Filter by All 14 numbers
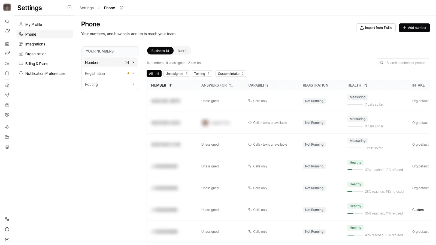Image resolution: width=436 pixels, height=245 pixels. coord(154,74)
